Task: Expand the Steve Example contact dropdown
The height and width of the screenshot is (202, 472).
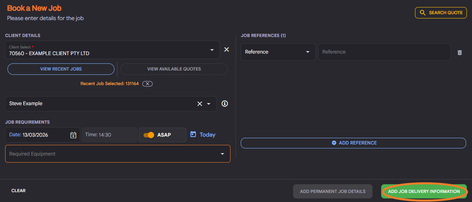Action: point(209,104)
